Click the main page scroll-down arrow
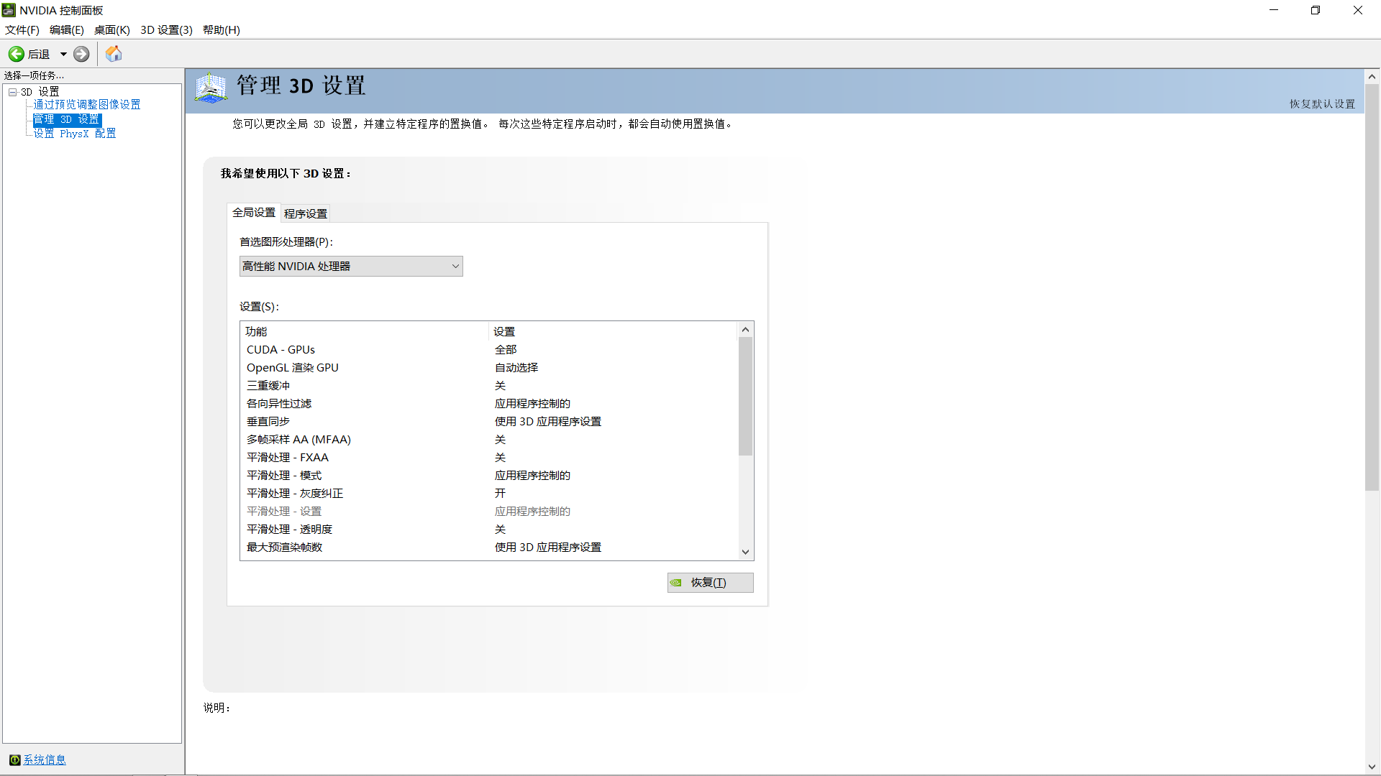This screenshot has height=776, width=1381. click(1372, 767)
